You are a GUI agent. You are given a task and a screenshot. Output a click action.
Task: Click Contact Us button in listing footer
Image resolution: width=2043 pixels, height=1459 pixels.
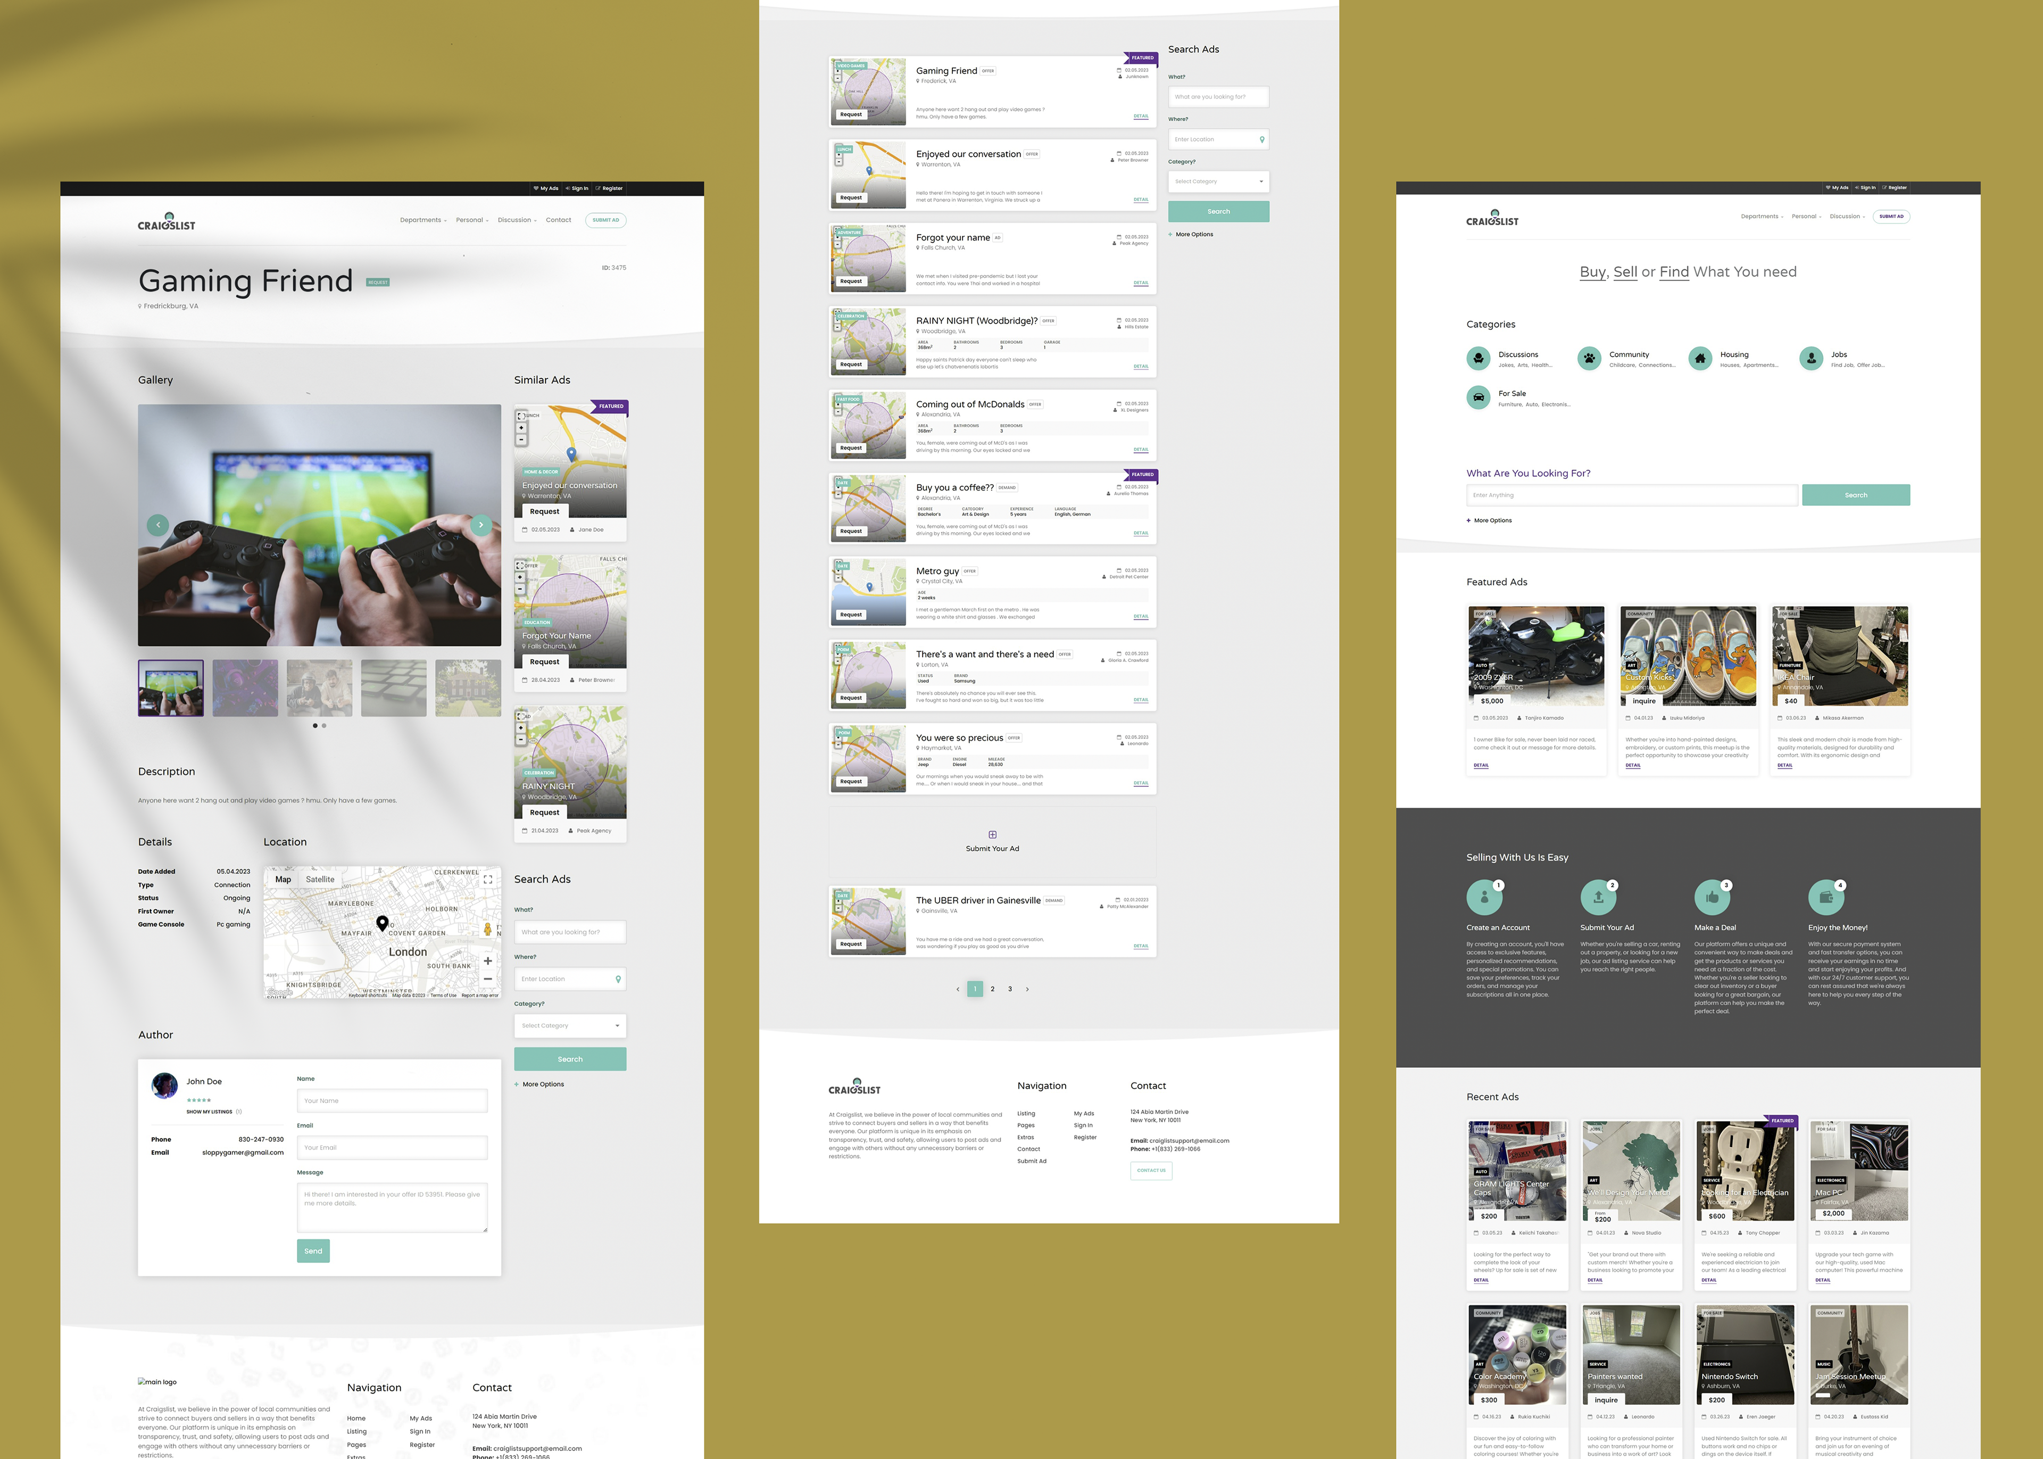[1151, 1171]
